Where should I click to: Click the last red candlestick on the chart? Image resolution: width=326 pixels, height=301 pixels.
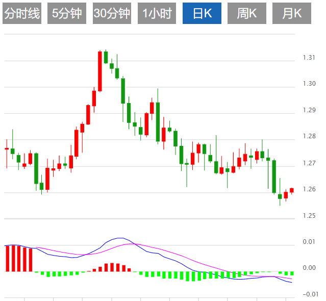[292, 190]
